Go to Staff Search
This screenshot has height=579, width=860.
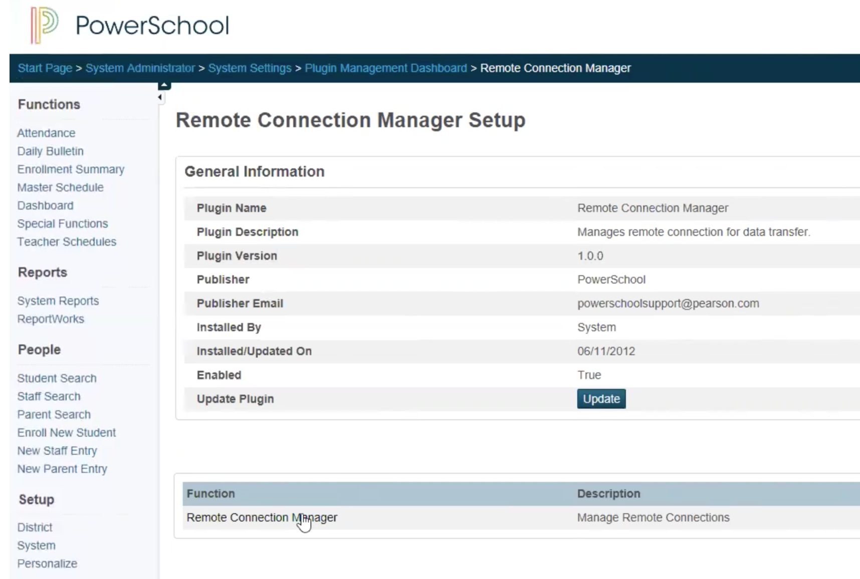tap(49, 396)
